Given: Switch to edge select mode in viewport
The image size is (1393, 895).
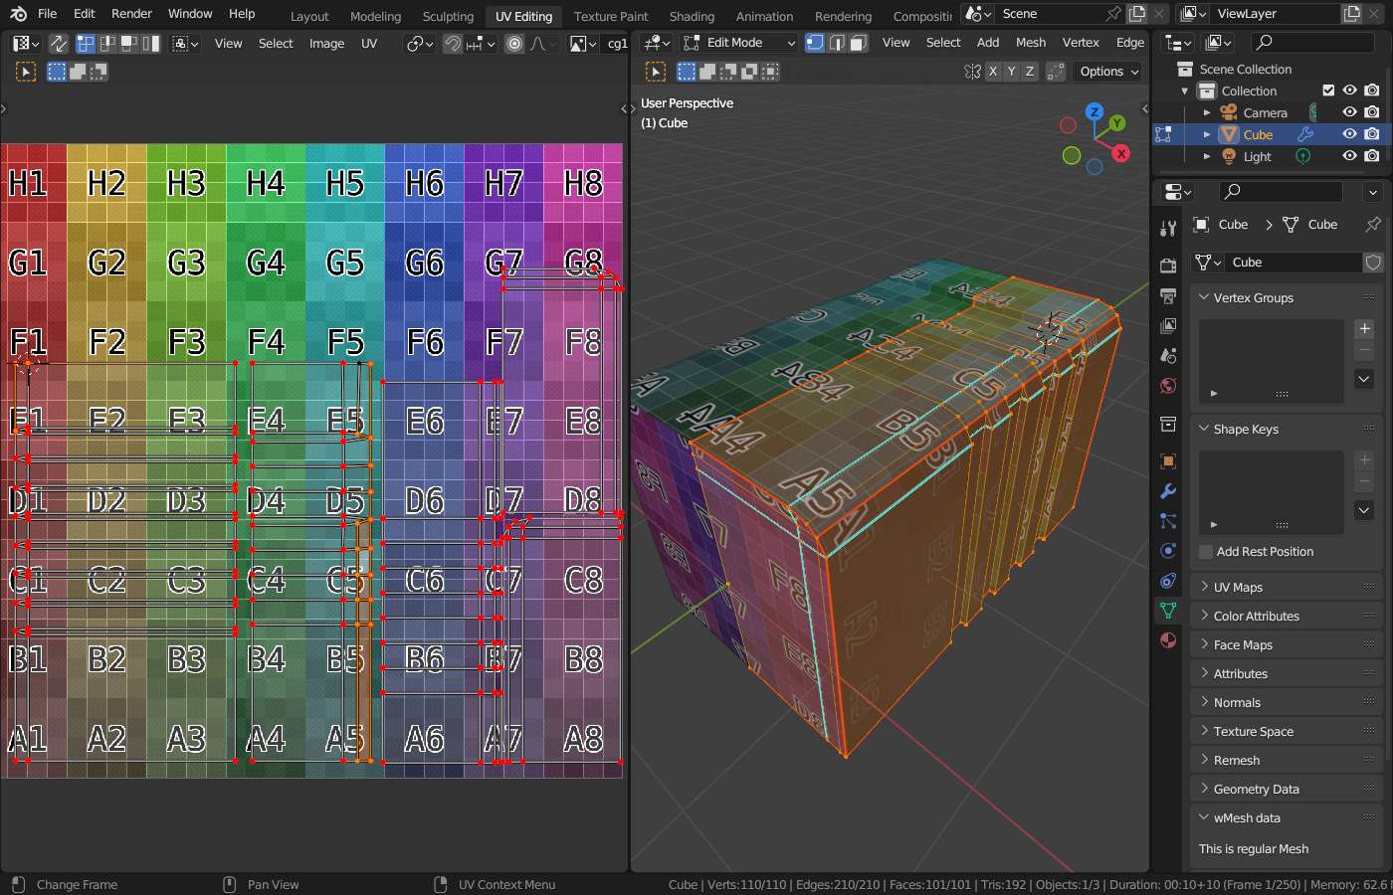Looking at the screenshot, I should click(x=837, y=43).
